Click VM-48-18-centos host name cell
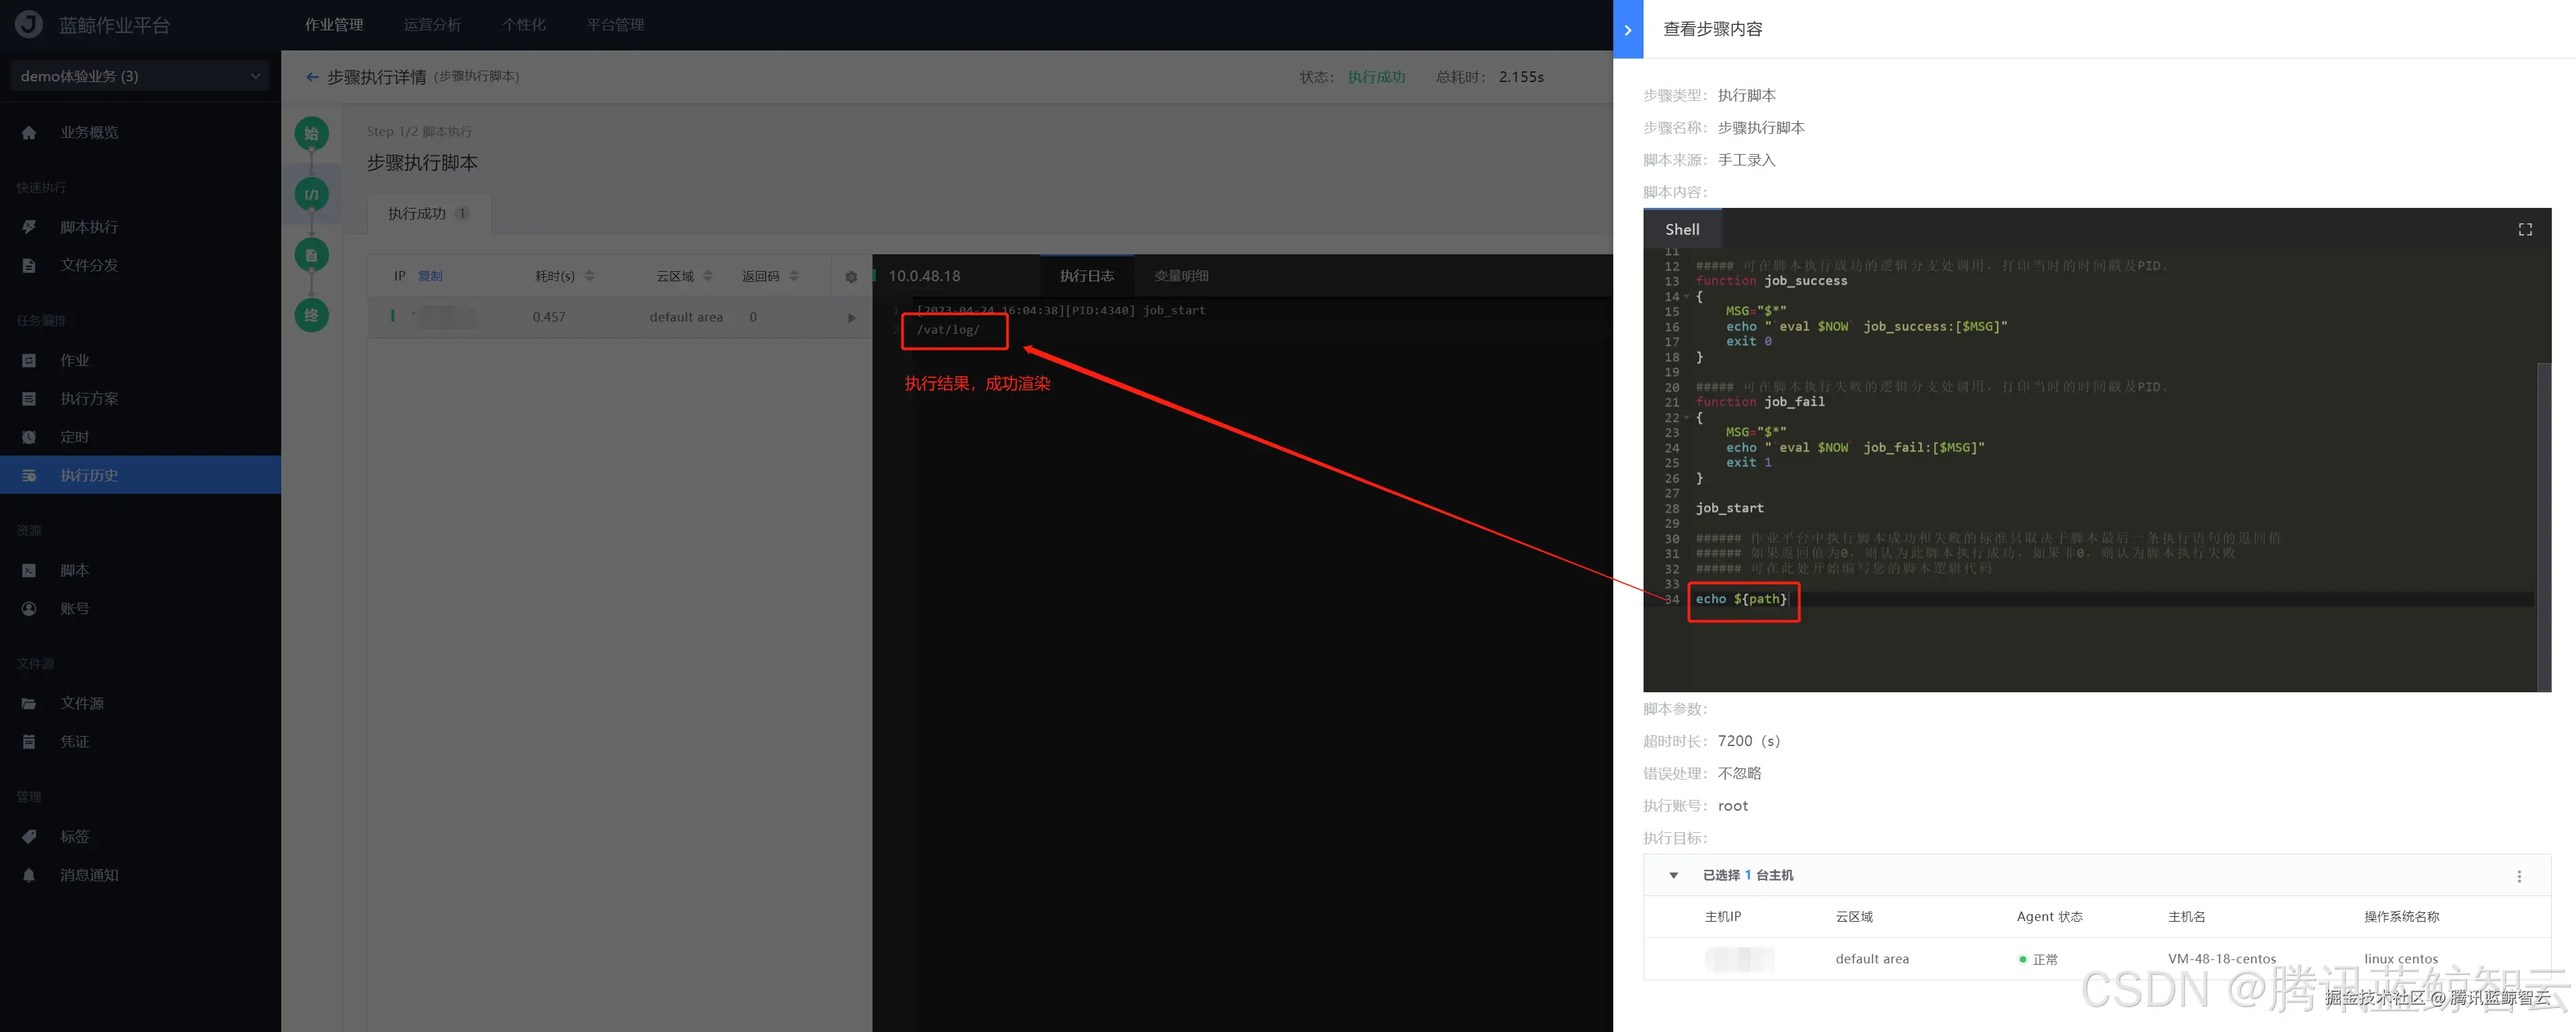The height and width of the screenshot is (1032, 2576). tap(2221, 959)
